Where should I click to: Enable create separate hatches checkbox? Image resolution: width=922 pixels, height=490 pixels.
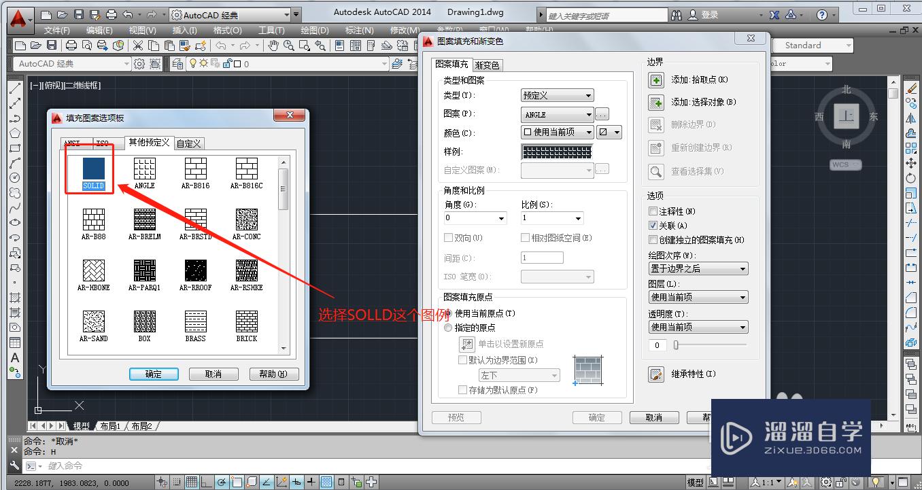653,240
